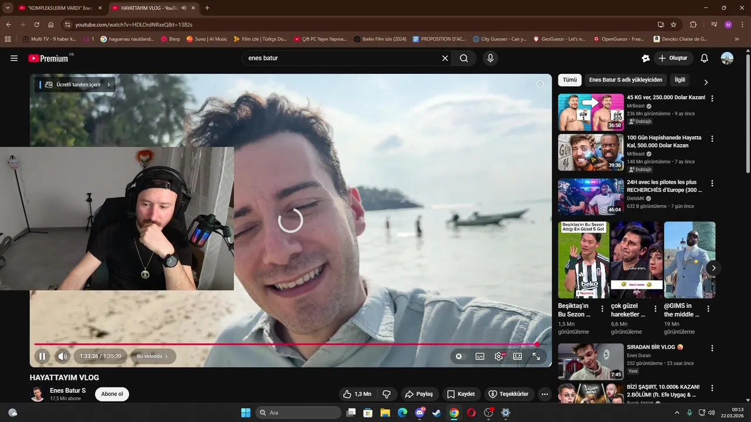Pause the video with the pause button
The width and height of the screenshot is (751, 422).
click(42, 356)
